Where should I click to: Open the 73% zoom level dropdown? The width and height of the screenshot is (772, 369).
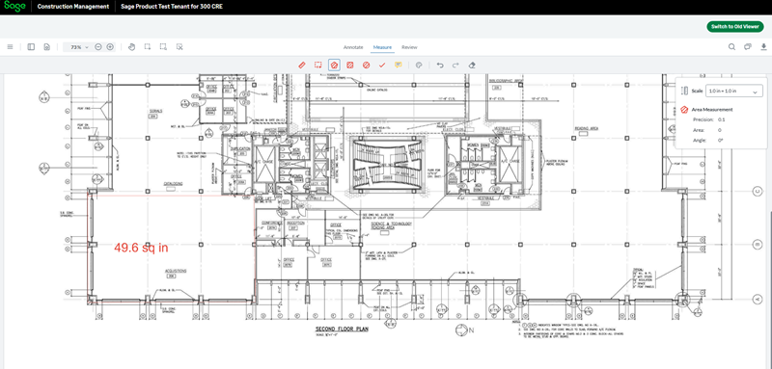point(78,47)
